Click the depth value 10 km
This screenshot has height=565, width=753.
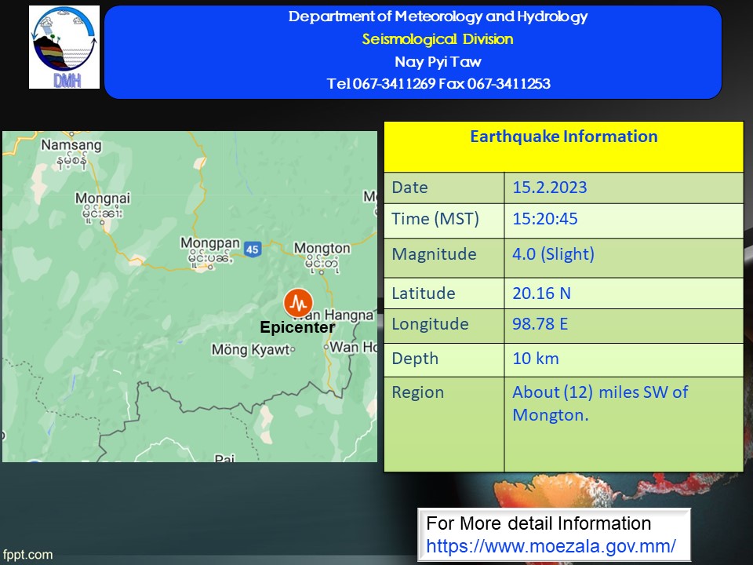pyautogui.click(x=536, y=359)
